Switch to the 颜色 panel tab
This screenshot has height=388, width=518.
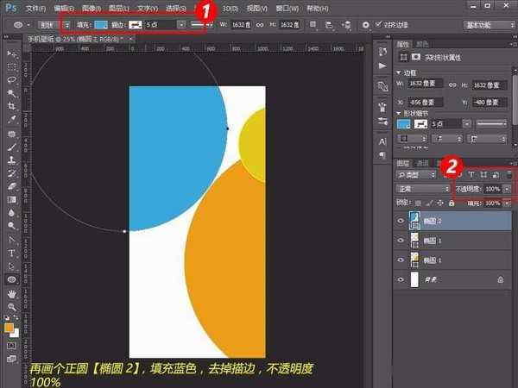coord(422,42)
